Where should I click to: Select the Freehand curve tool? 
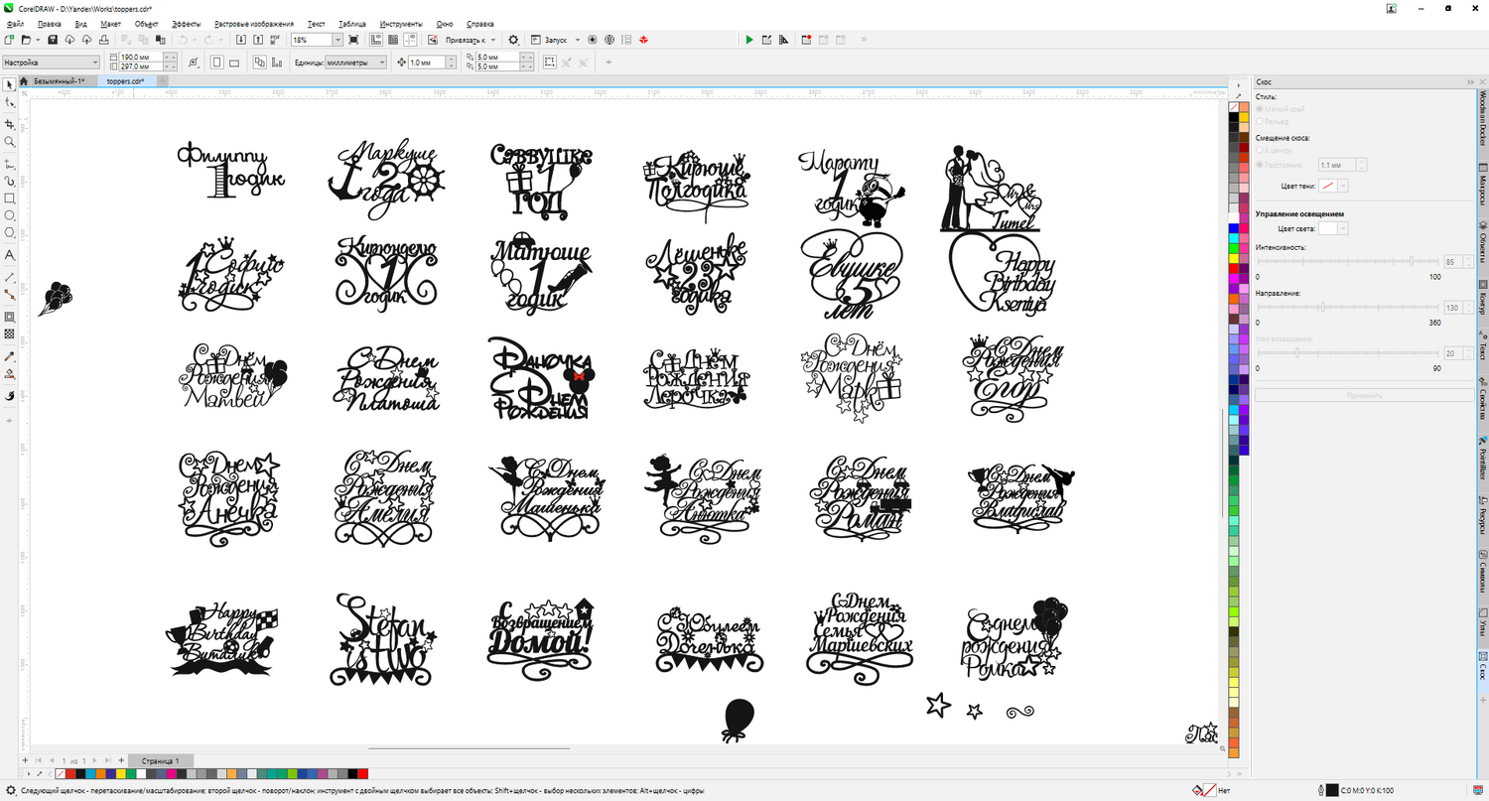click(x=10, y=164)
